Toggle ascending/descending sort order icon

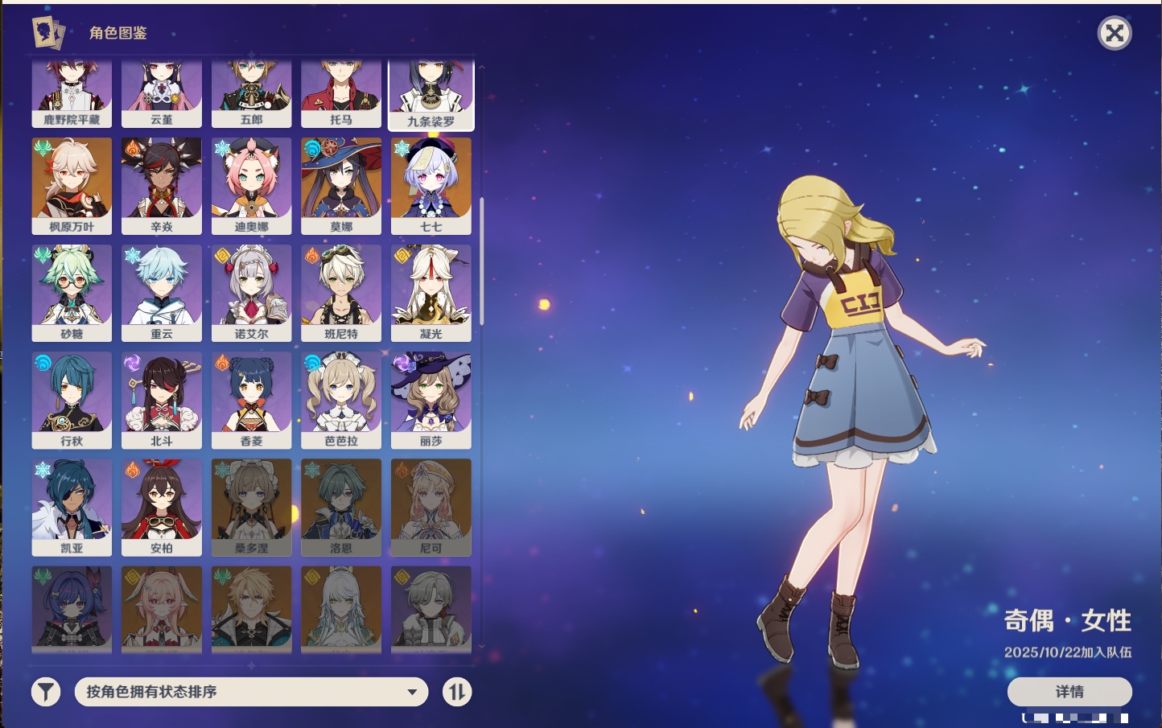click(x=457, y=692)
